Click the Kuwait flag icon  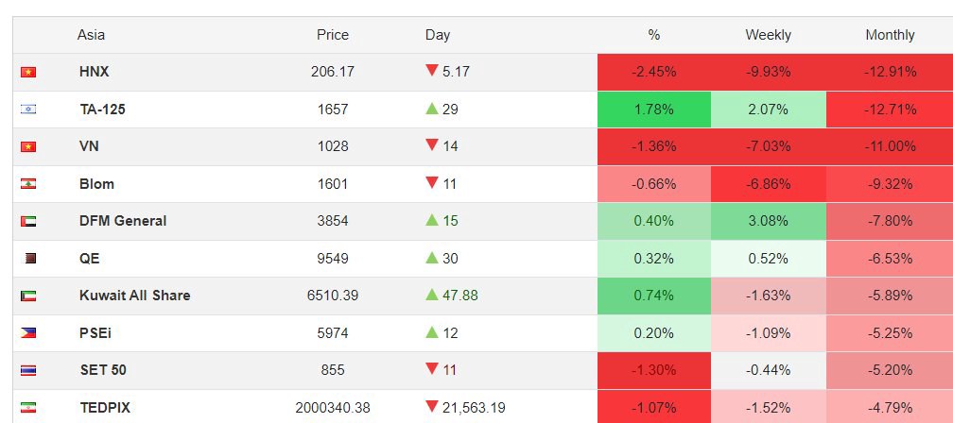pos(28,296)
